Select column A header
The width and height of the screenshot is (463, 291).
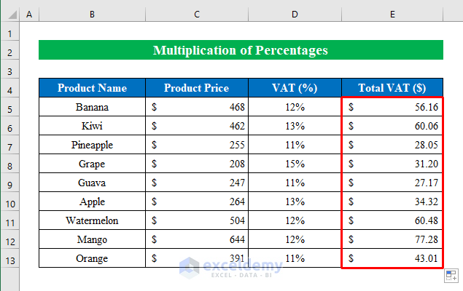(x=29, y=14)
